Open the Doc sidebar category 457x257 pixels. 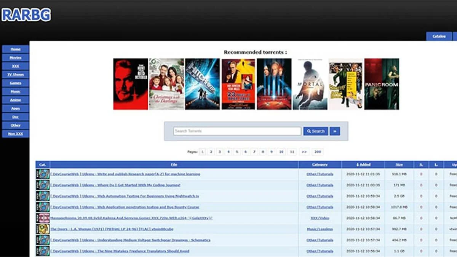(16, 117)
